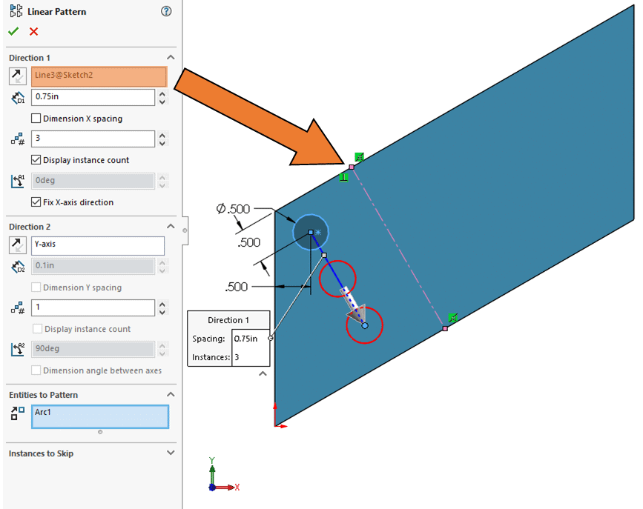The width and height of the screenshot is (643, 509).
Task: Click the number of instances icon under Direction 2
Action: point(17,307)
